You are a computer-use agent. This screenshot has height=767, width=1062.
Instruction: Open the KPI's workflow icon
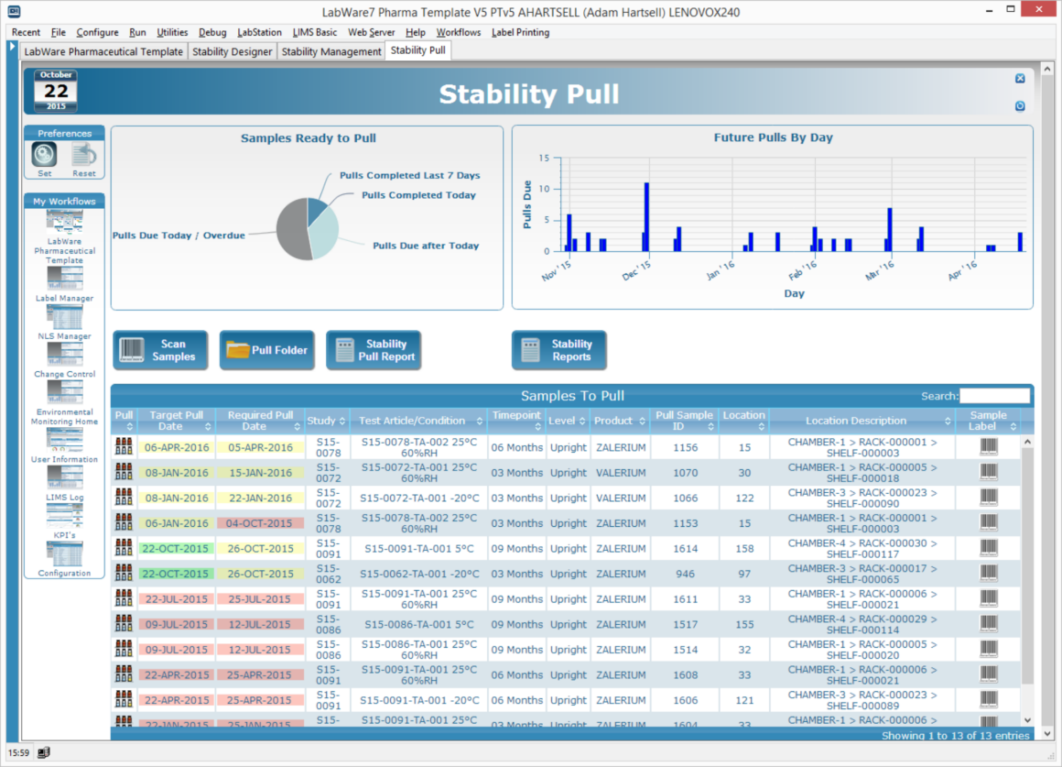point(65,515)
